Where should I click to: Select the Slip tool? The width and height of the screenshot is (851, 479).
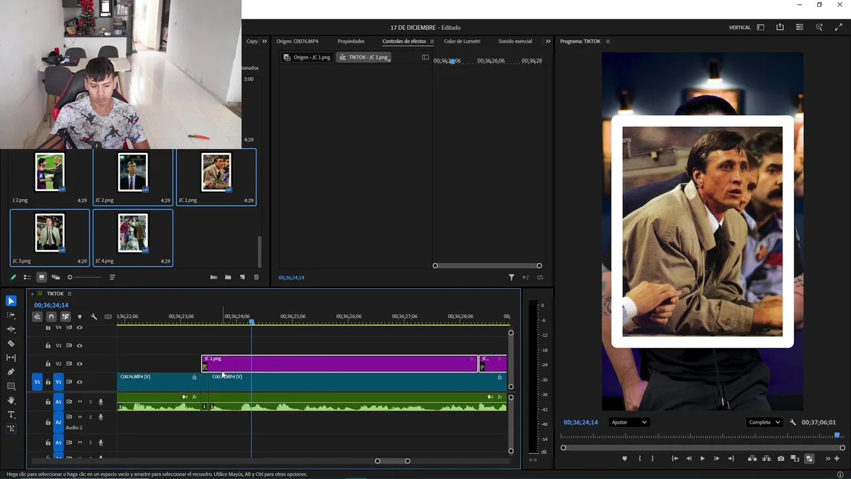click(x=11, y=358)
